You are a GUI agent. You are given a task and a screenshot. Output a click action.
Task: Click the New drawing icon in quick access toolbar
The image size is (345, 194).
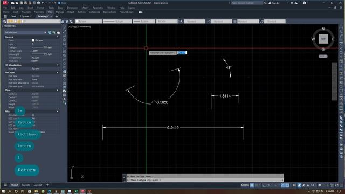coord(13,3)
